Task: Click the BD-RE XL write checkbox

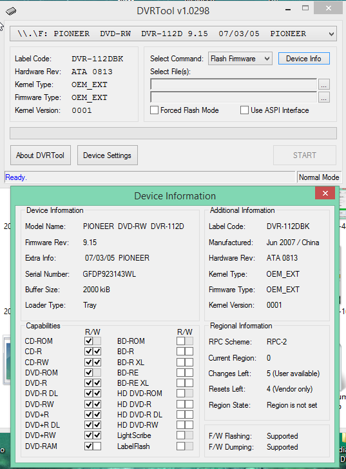Action: [x=189, y=383]
